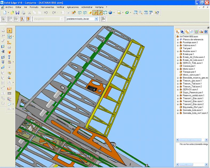
Task: Select the arrow Select tool
Action: click(9, 30)
